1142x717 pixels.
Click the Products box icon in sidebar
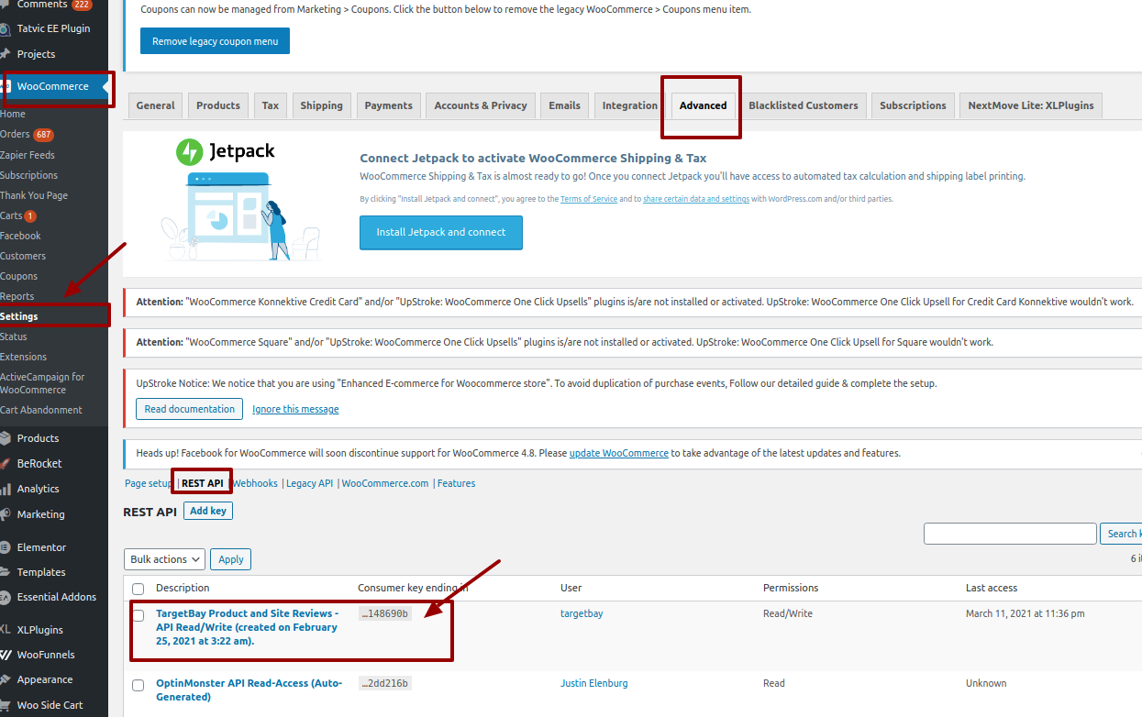pos(5,438)
